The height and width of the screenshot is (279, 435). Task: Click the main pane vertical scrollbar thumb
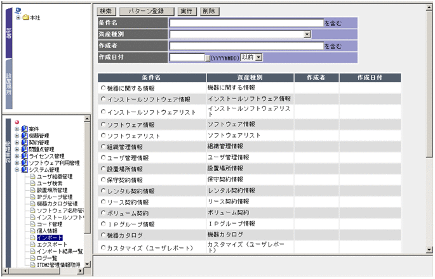click(429, 84)
